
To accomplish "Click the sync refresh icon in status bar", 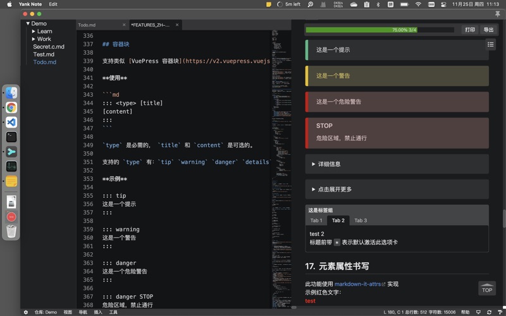I will (x=489, y=312).
